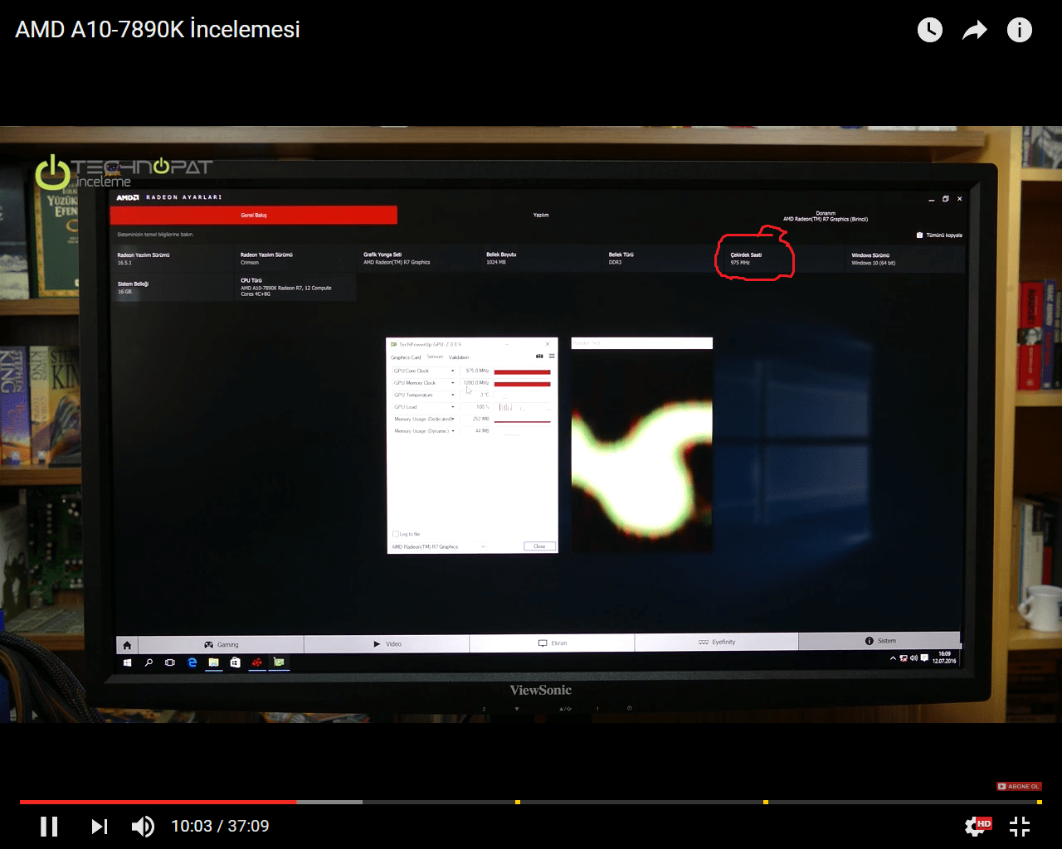Click the red Radeon Settings taskbar icon

point(257,662)
